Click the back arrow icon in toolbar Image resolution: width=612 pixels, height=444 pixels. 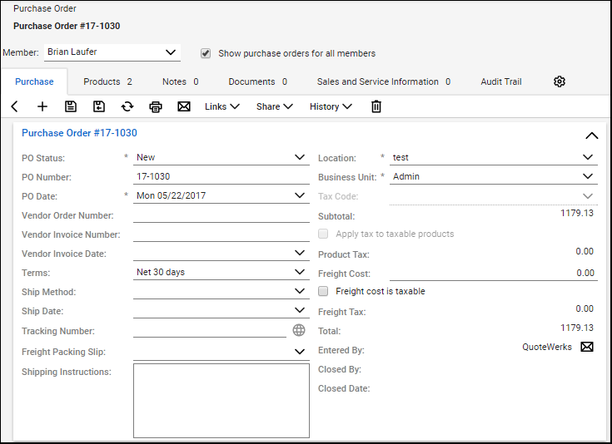[15, 106]
